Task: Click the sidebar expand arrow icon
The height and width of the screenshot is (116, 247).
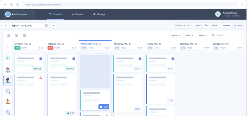Action: pyautogui.click(x=7, y=46)
